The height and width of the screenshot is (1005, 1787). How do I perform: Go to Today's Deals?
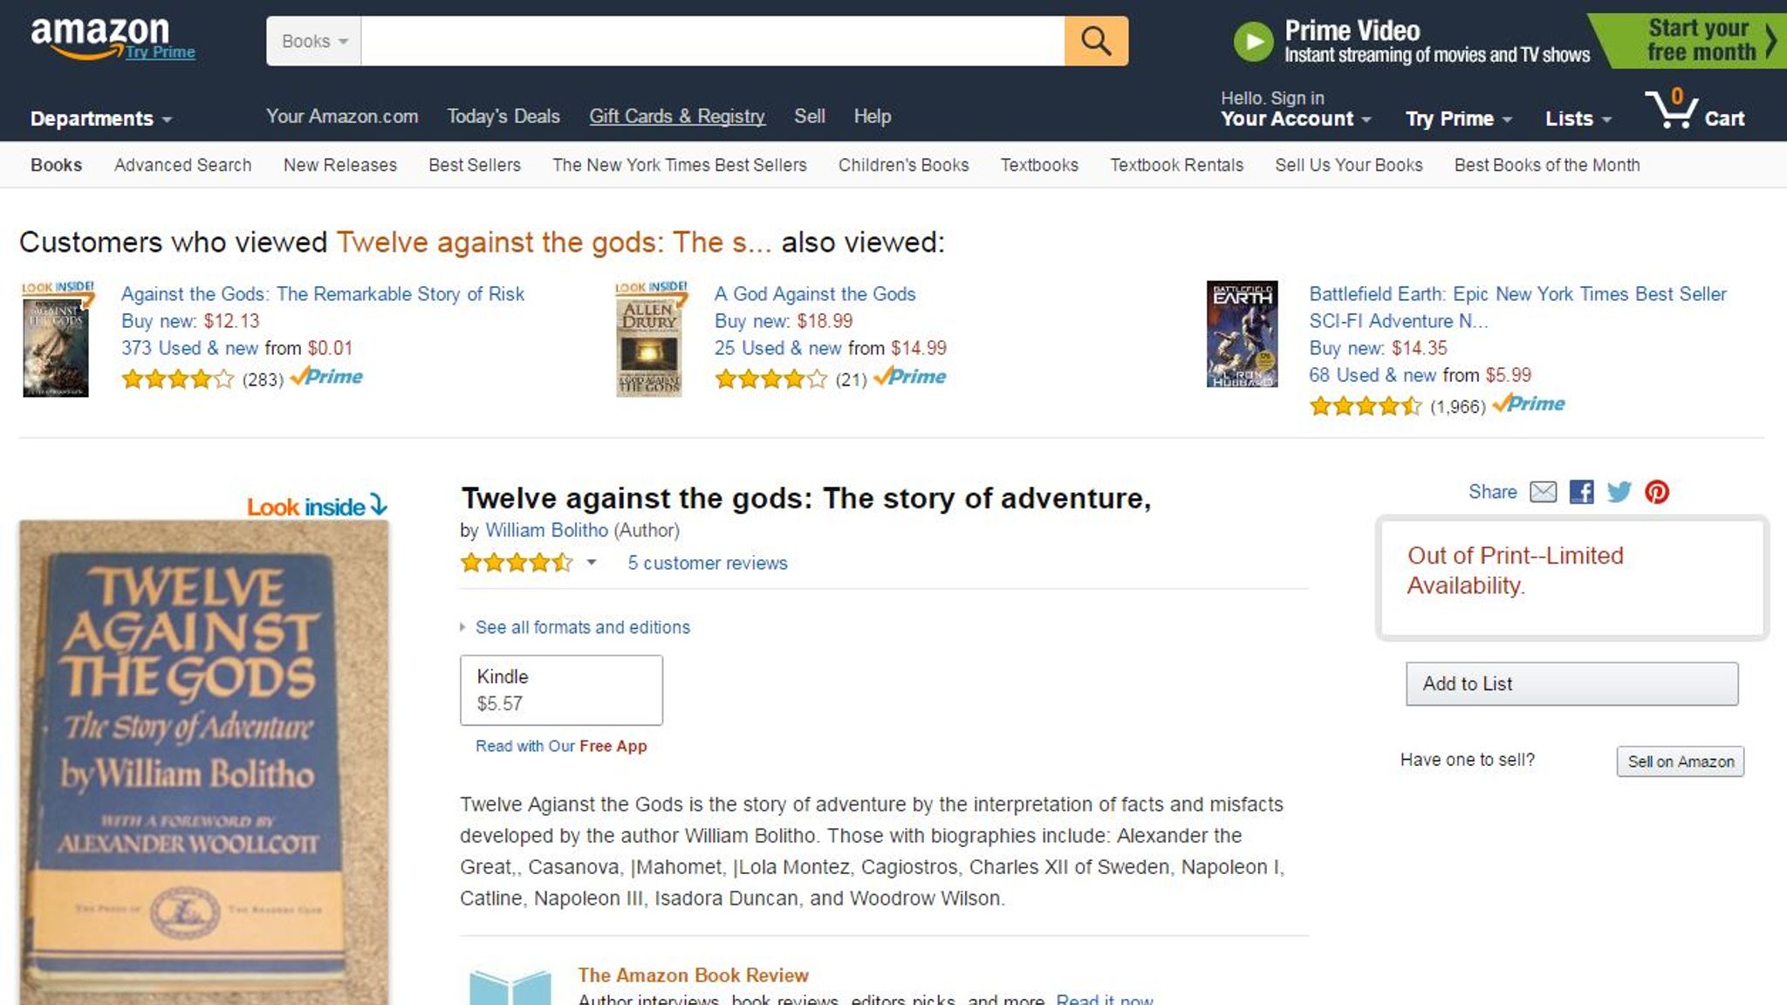(x=503, y=116)
